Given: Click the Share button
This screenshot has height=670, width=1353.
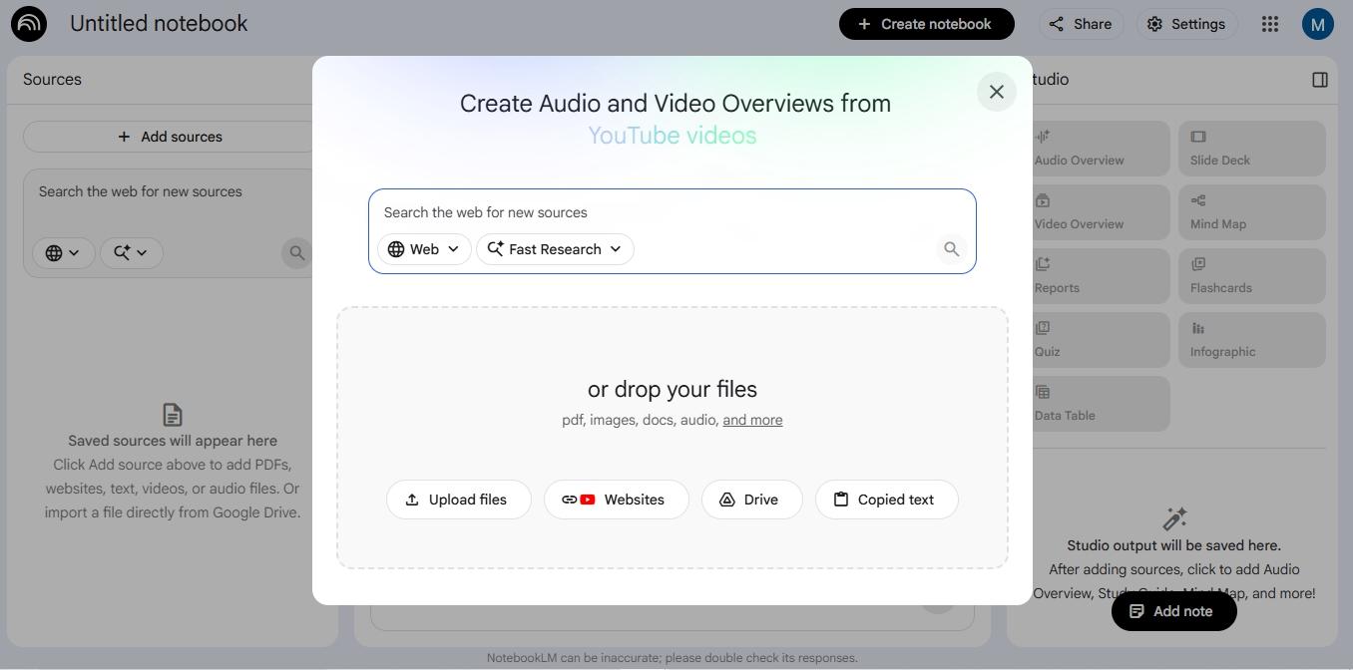Looking at the screenshot, I should coord(1081,24).
